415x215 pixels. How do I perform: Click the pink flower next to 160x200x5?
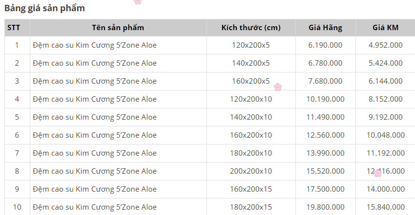[278, 87]
